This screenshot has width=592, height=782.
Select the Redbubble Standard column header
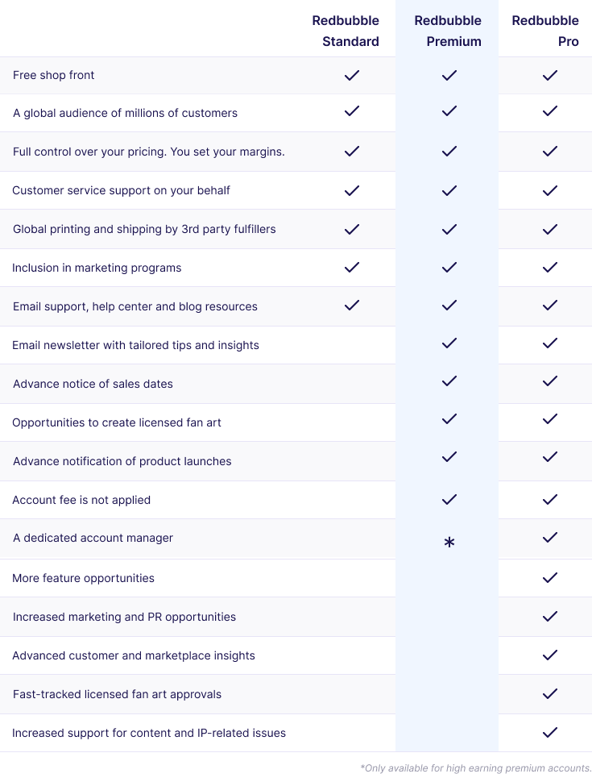pyautogui.click(x=346, y=31)
